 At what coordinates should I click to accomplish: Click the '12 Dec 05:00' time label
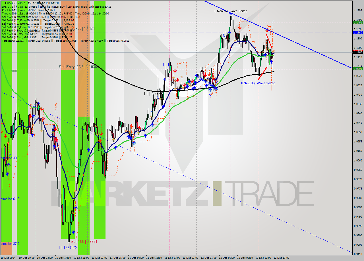click(x=227, y=258)
